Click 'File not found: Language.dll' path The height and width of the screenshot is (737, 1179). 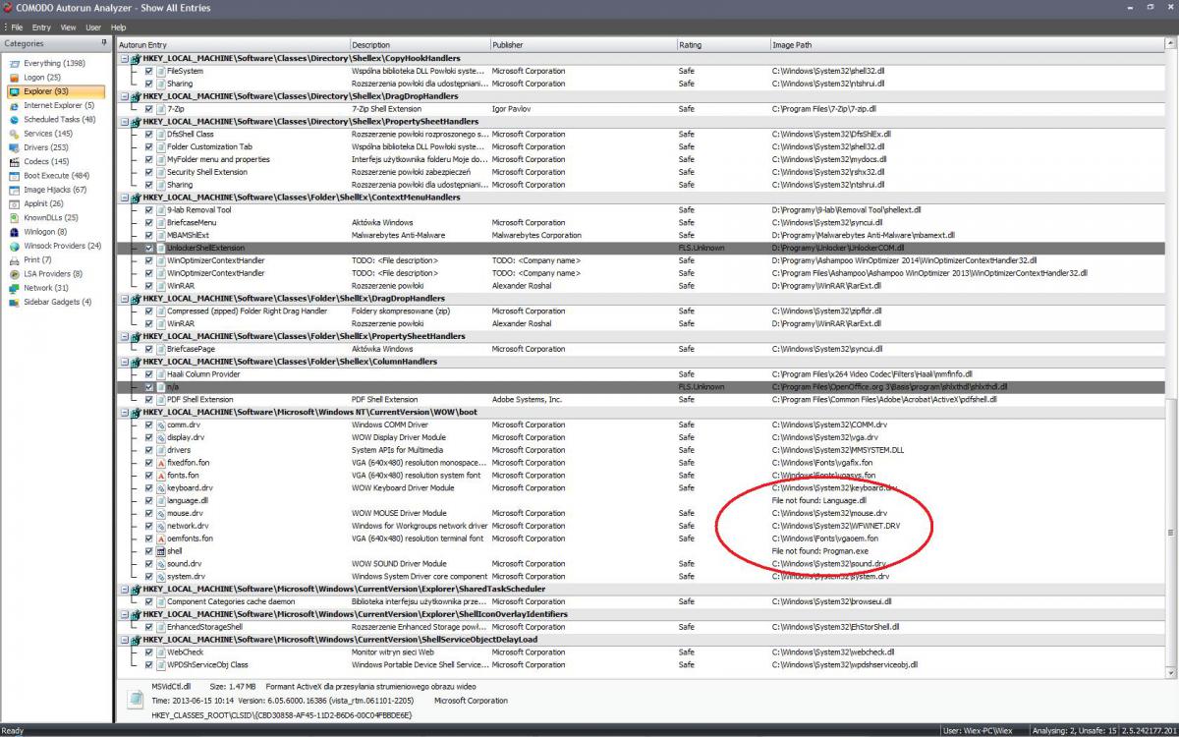[x=818, y=501]
